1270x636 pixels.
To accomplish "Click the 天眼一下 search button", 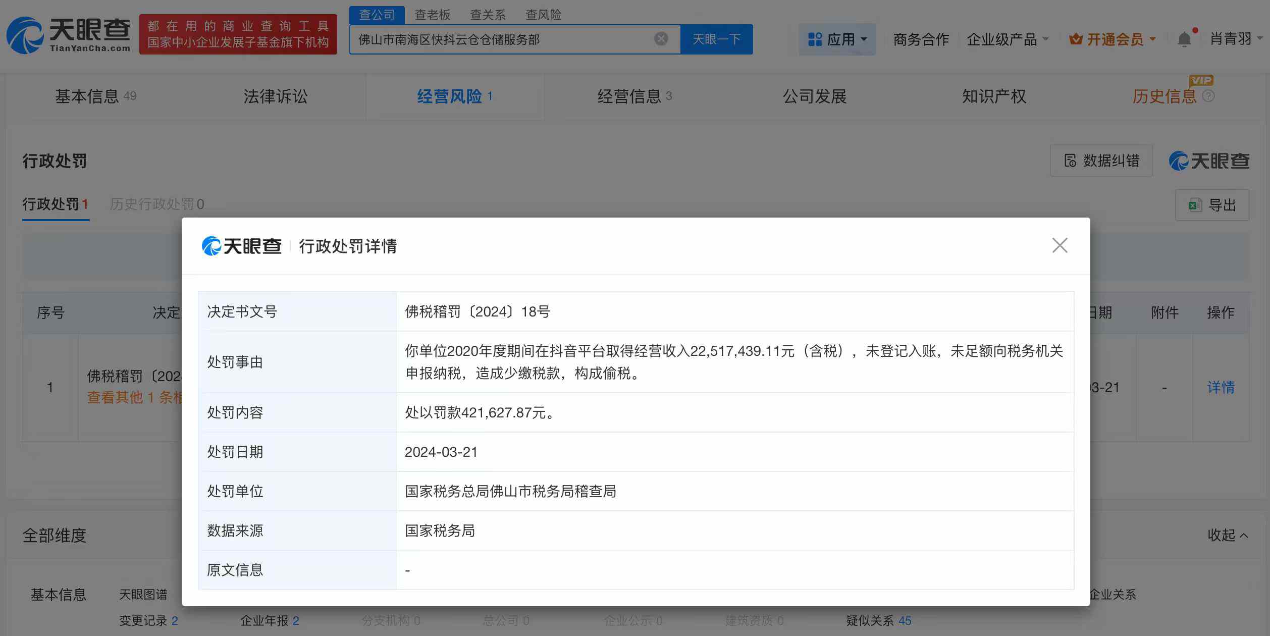I will [717, 39].
